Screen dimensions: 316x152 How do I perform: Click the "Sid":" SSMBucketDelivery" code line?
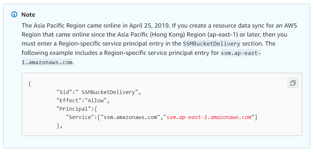pos(99,92)
